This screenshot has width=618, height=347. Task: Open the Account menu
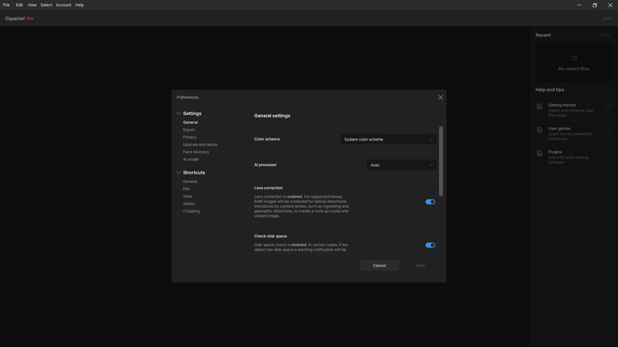63,5
